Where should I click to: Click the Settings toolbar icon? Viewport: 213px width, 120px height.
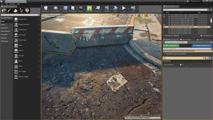tap(81, 8)
